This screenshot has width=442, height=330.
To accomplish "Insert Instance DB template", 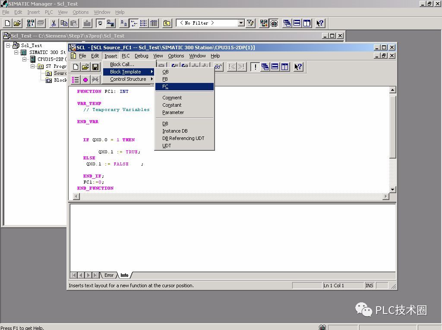I will click(184, 131).
